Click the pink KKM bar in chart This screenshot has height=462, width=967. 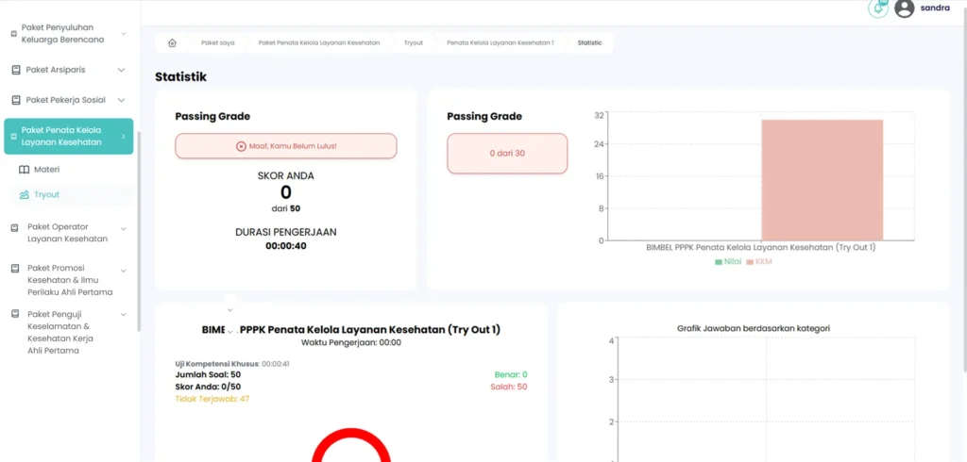tap(822, 179)
